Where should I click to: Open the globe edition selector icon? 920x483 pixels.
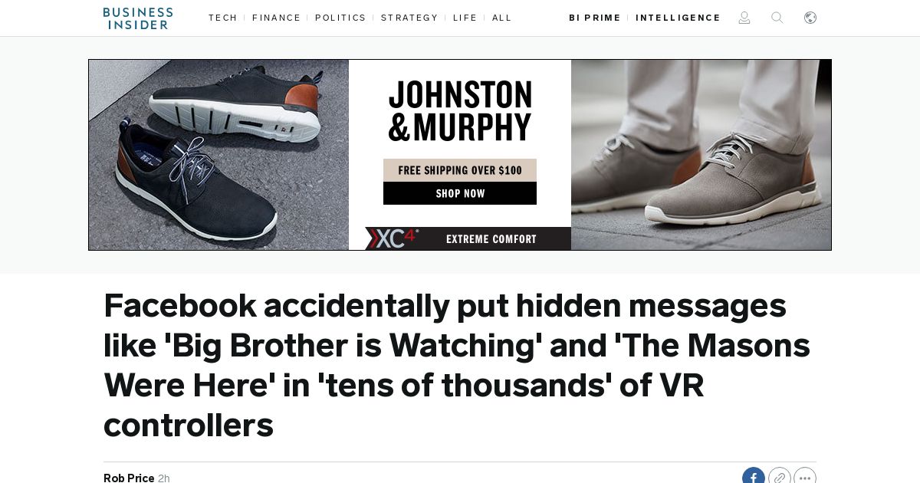coord(810,18)
